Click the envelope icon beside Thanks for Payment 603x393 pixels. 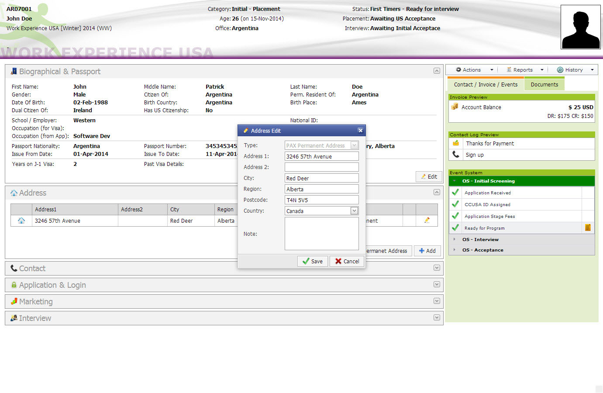(456, 143)
